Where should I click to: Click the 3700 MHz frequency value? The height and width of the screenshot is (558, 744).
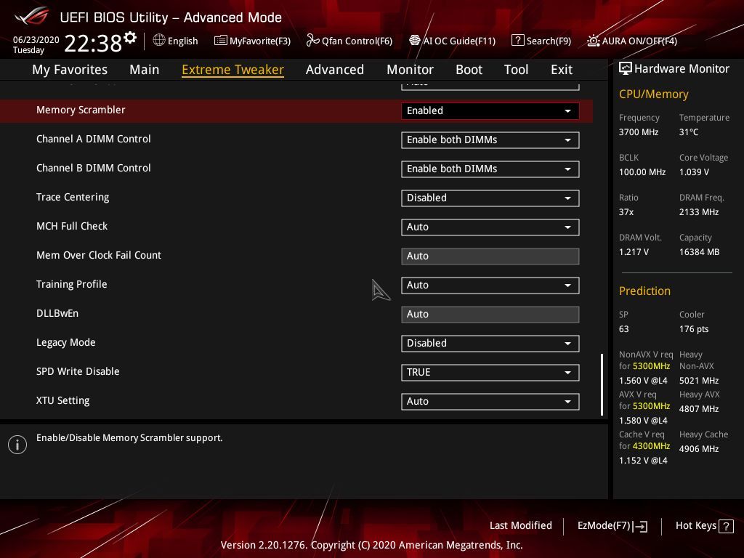click(x=639, y=132)
